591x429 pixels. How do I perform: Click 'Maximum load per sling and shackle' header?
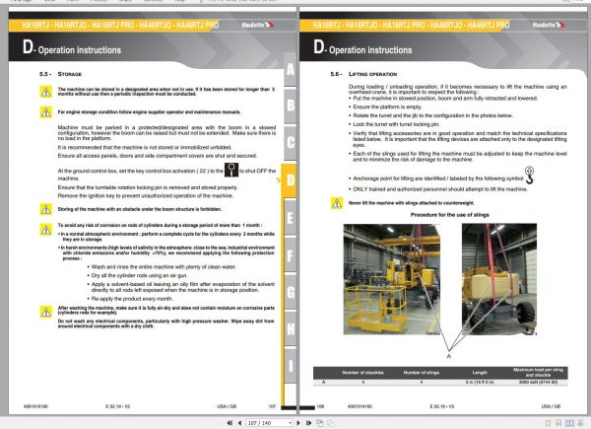coord(538,373)
